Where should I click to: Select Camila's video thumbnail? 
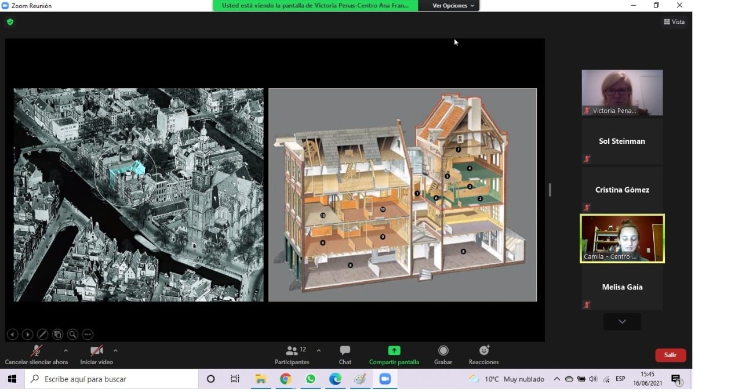click(x=622, y=238)
